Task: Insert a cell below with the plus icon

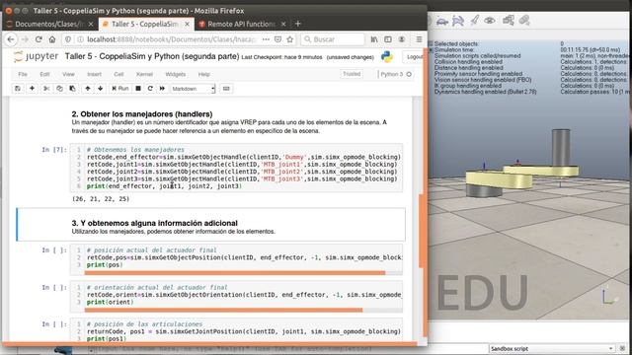Action: point(32,88)
